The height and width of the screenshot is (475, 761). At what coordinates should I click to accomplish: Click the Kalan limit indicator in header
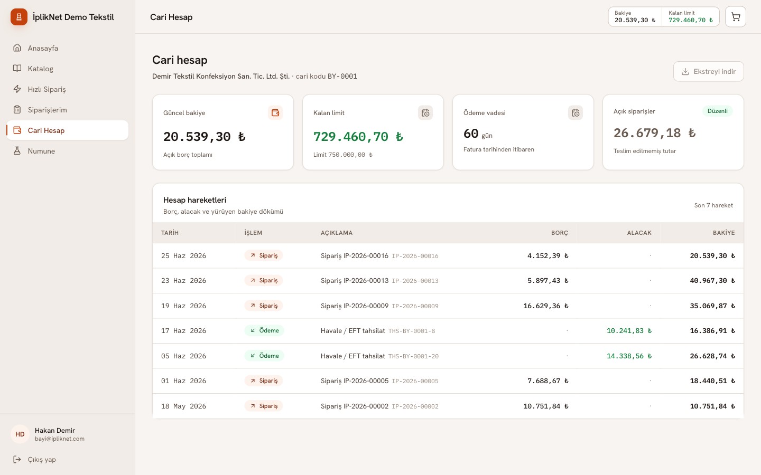coord(691,17)
